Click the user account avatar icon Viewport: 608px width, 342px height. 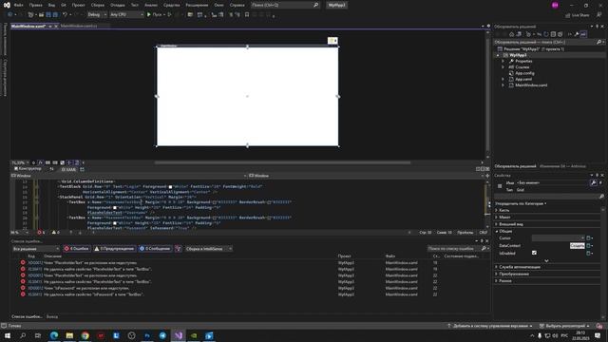(555, 5)
